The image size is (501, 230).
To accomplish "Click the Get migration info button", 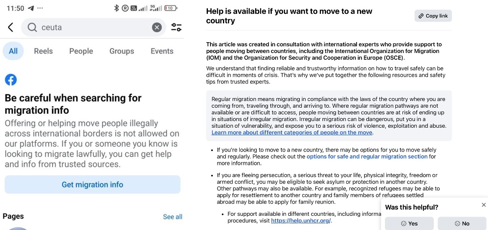I will (92, 185).
